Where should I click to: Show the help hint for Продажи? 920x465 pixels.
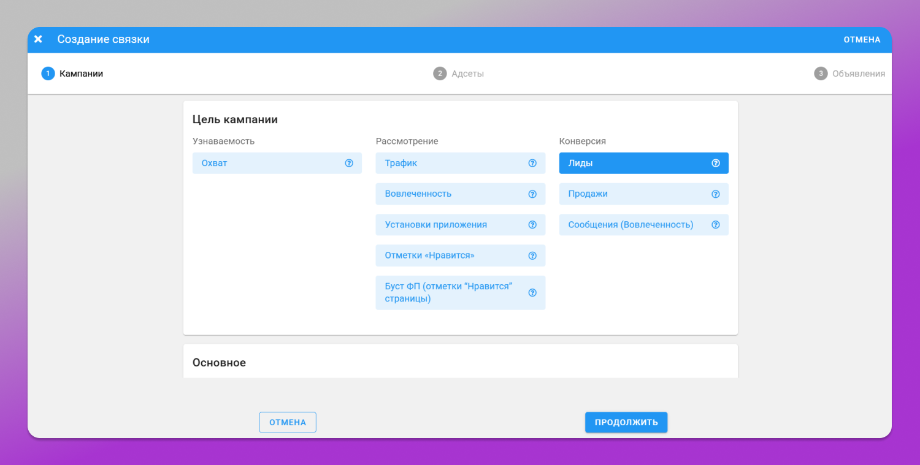click(x=715, y=194)
